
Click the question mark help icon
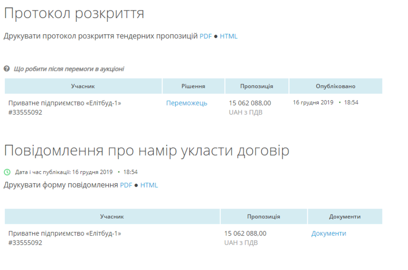[7, 69]
